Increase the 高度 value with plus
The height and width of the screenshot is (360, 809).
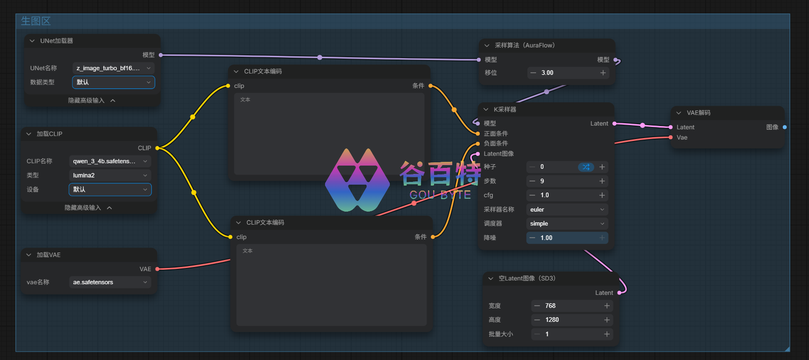click(x=607, y=320)
